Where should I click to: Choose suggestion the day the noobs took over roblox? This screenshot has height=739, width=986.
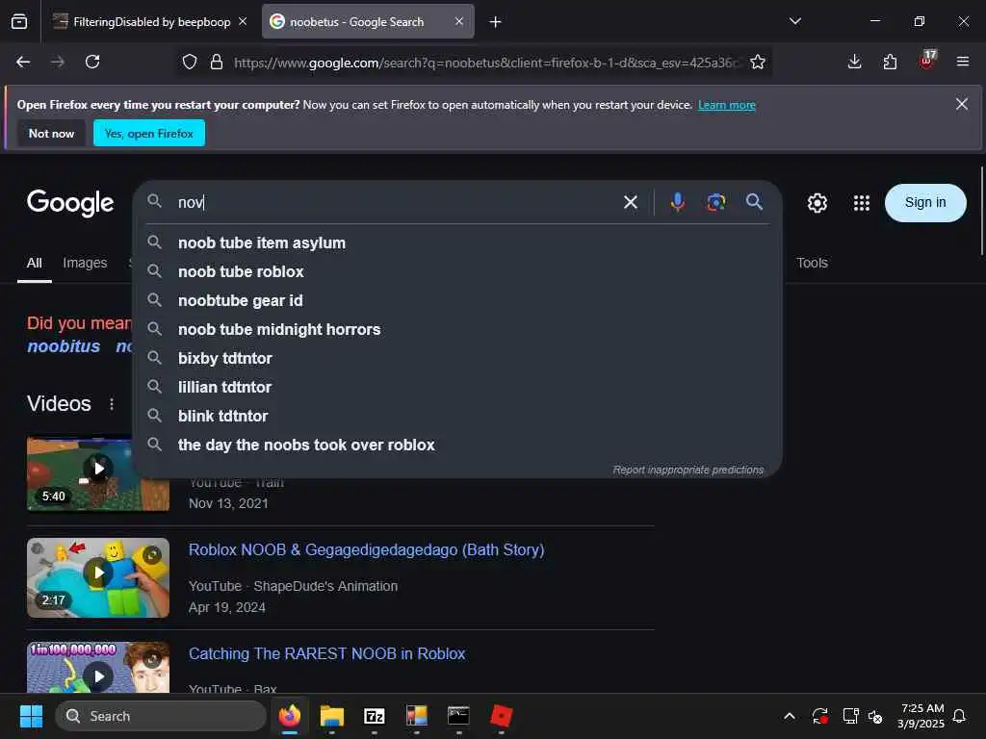click(457, 445)
